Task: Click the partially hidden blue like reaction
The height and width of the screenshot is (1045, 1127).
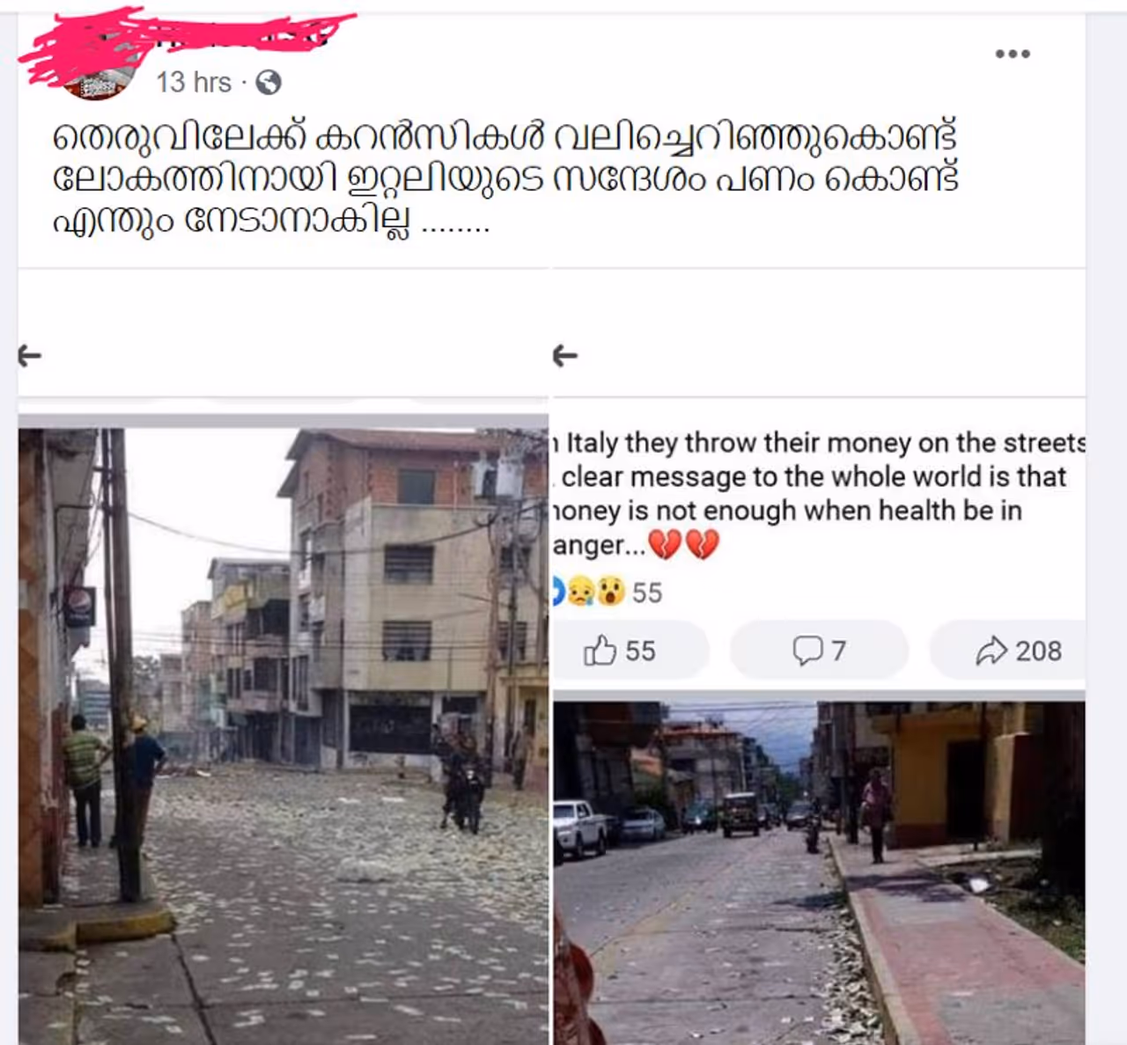Action: pos(557,592)
